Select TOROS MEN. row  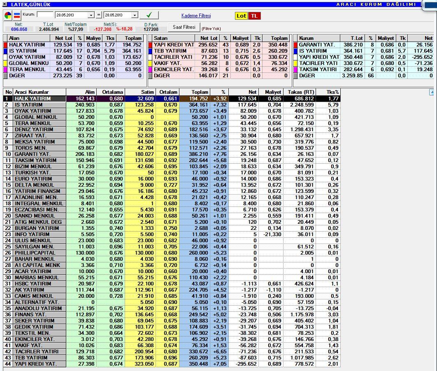coord(172,148)
